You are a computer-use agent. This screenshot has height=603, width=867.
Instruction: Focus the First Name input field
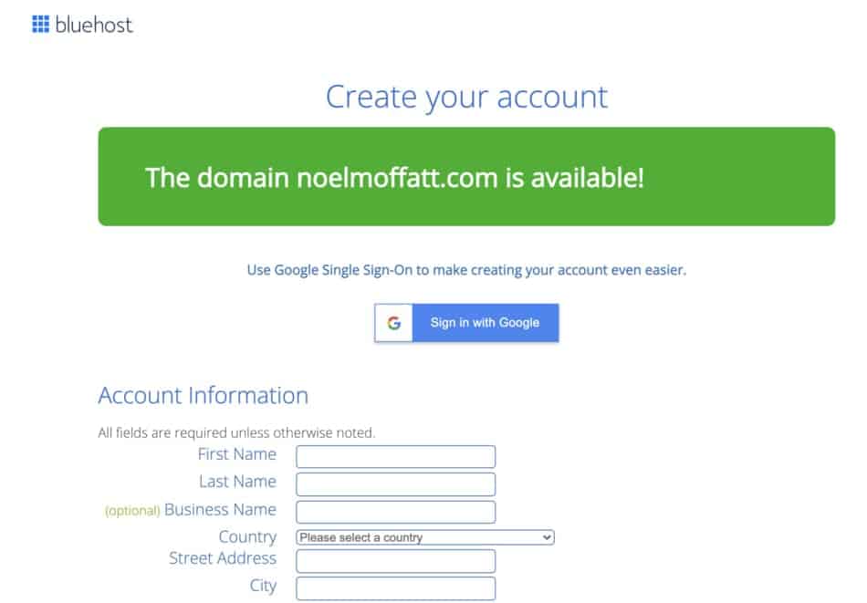395,456
